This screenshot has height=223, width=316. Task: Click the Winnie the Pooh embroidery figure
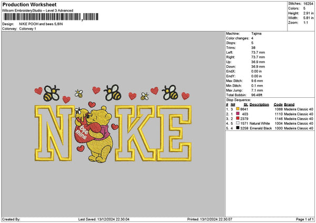coord(96,134)
